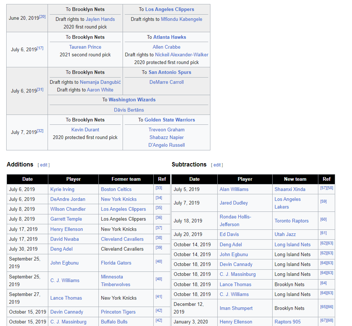Click the Golden State Warriors team link

(x=169, y=120)
